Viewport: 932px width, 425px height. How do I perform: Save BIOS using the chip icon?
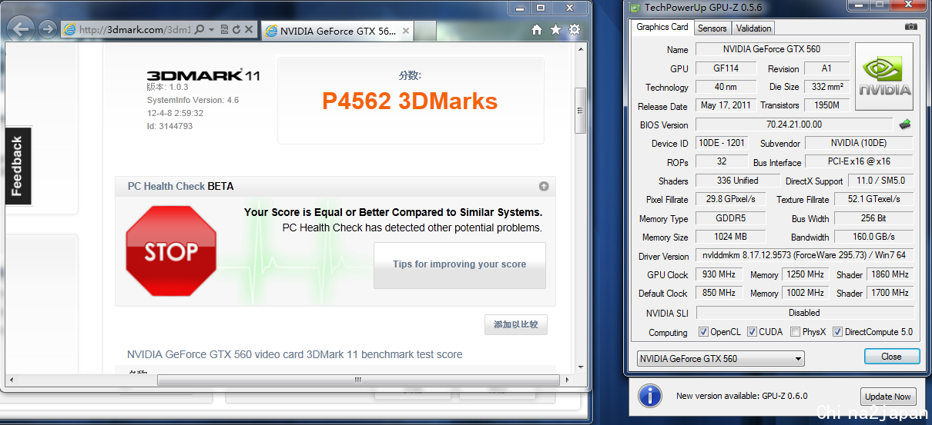coord(906,125)
